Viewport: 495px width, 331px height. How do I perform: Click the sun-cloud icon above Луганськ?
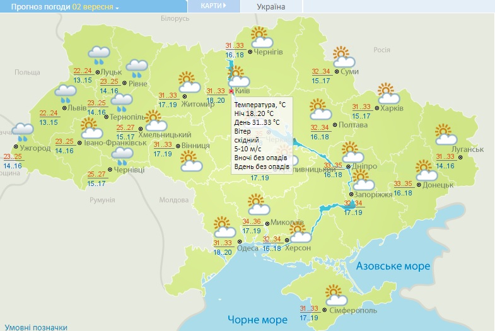(x=446, y=134)
